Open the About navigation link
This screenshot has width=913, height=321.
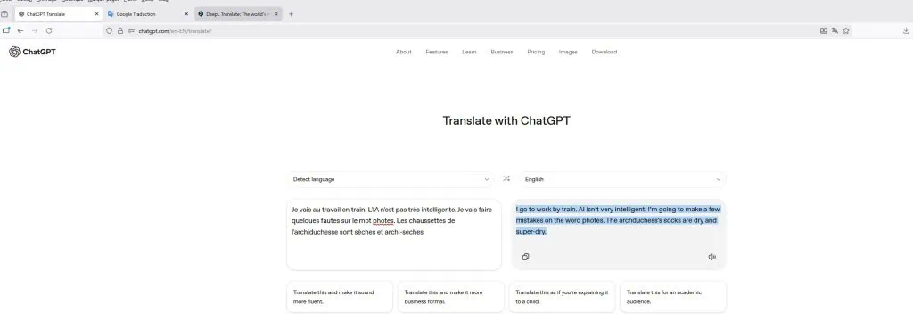click(404, 52)
